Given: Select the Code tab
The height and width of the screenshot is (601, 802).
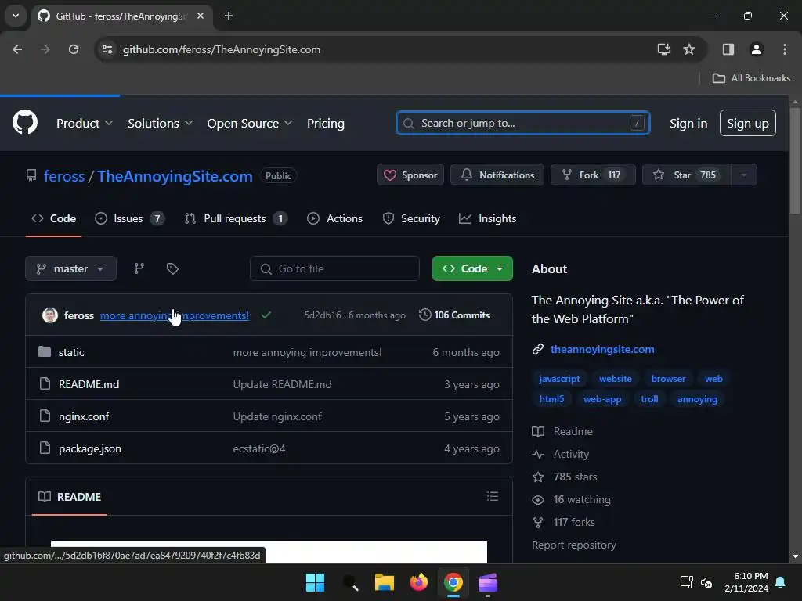Looking at the screenshot, I should [54, 219].
